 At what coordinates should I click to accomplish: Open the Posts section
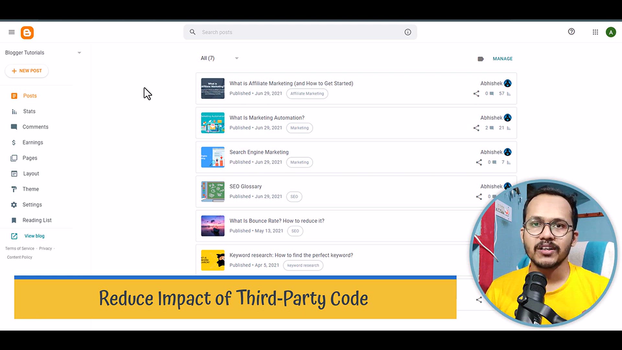[30, 96]
